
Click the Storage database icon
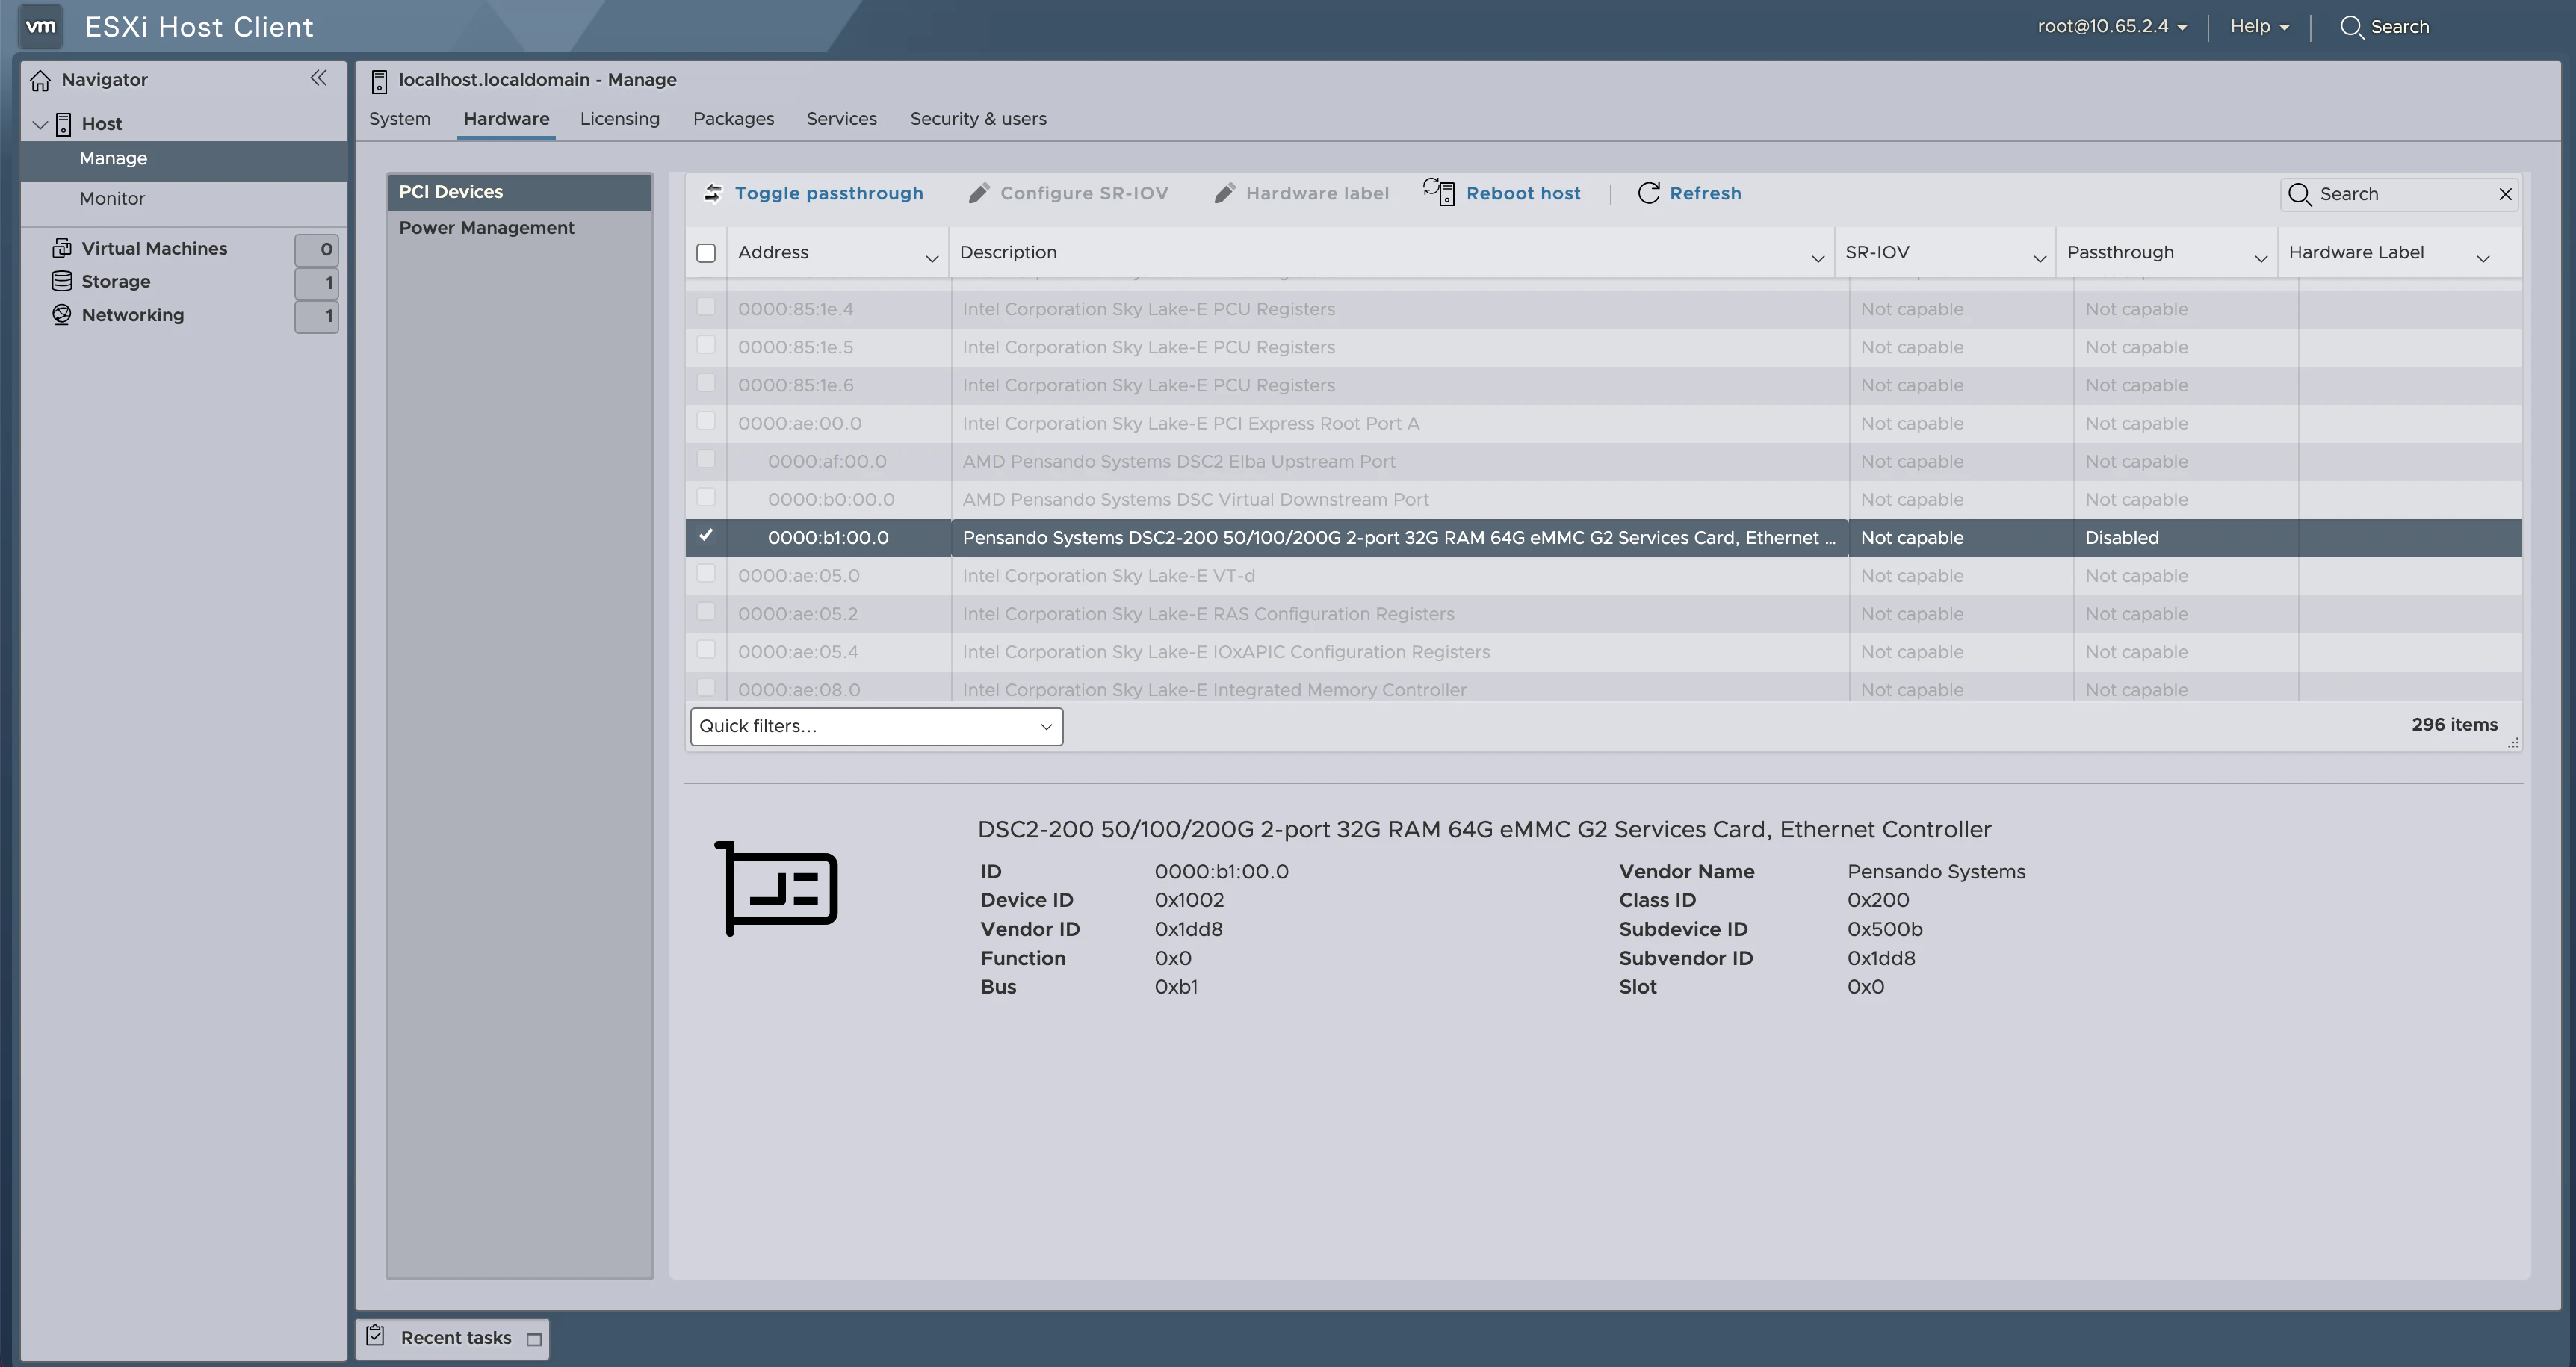(62, 281)
